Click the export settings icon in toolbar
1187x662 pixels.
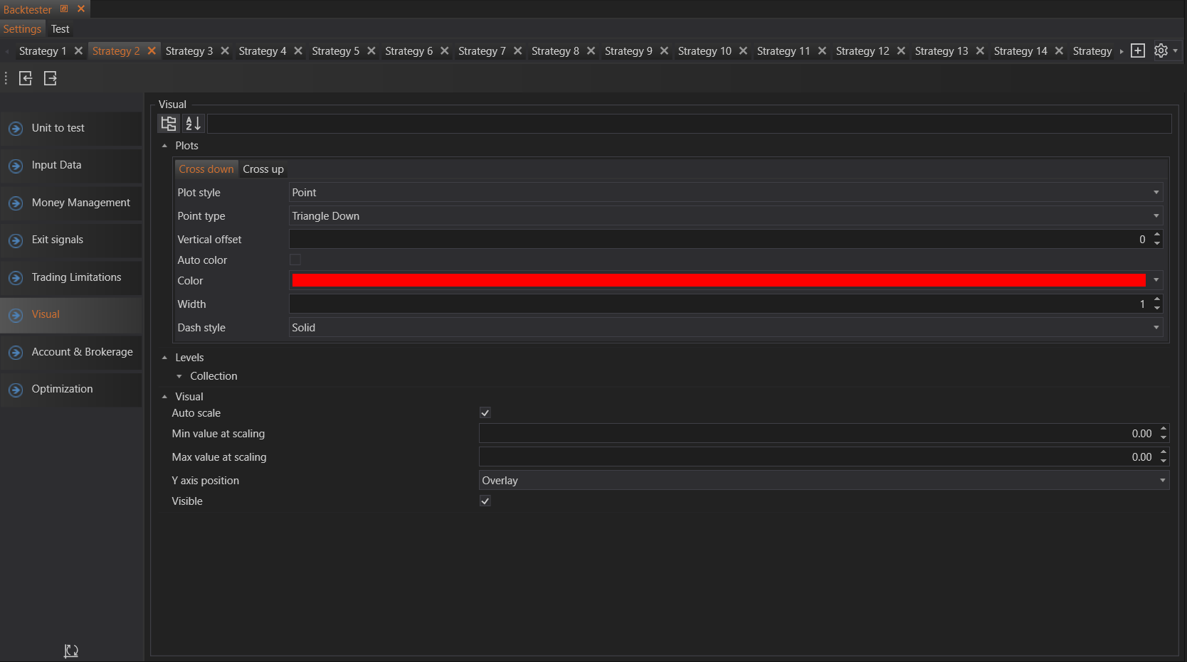pos(50,78)
